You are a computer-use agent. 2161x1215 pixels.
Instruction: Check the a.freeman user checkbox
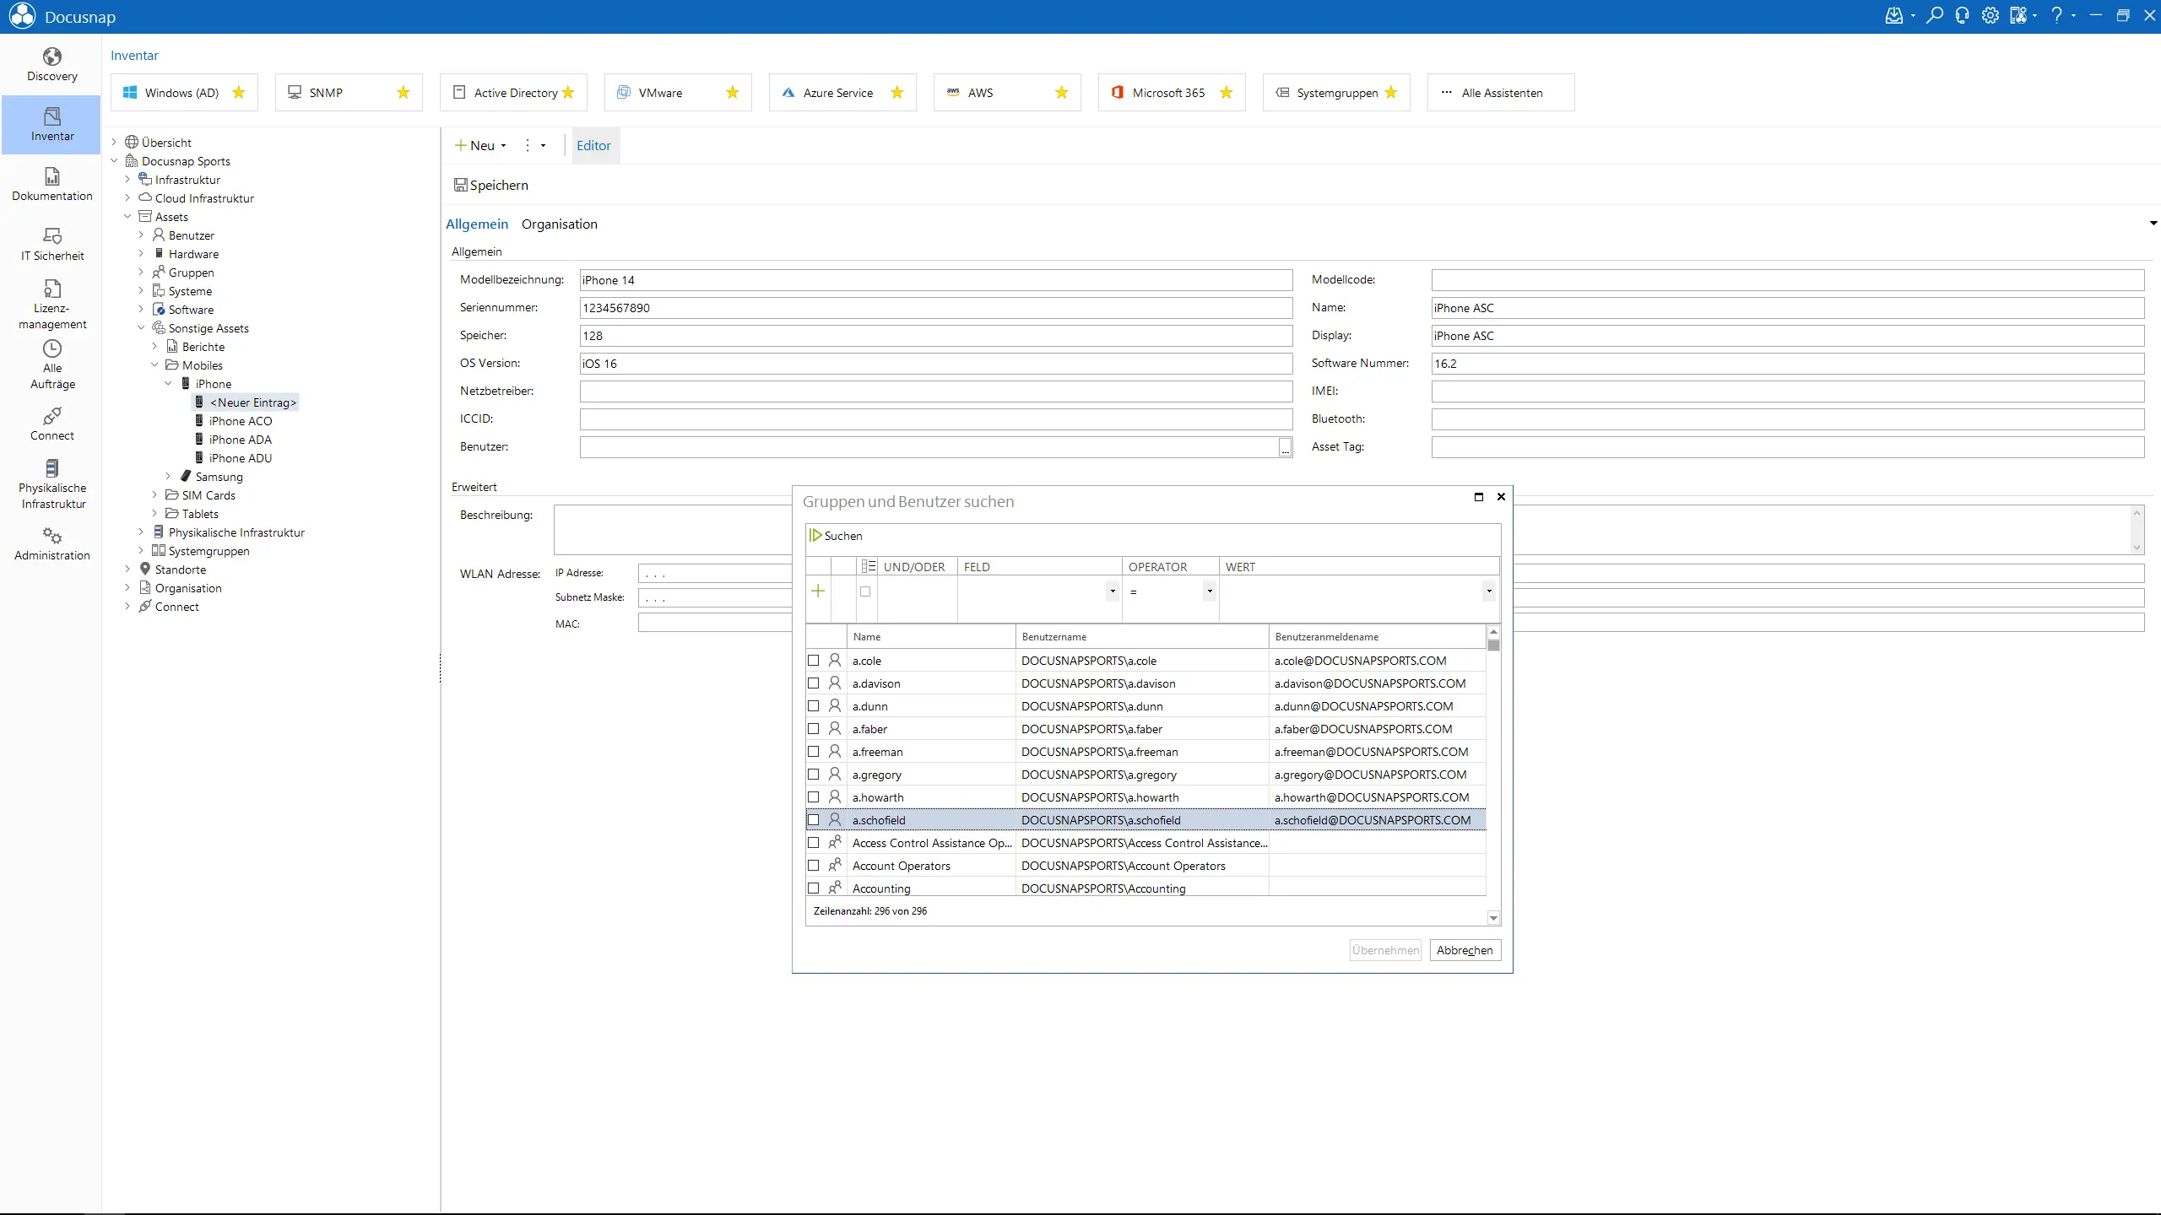814,752
